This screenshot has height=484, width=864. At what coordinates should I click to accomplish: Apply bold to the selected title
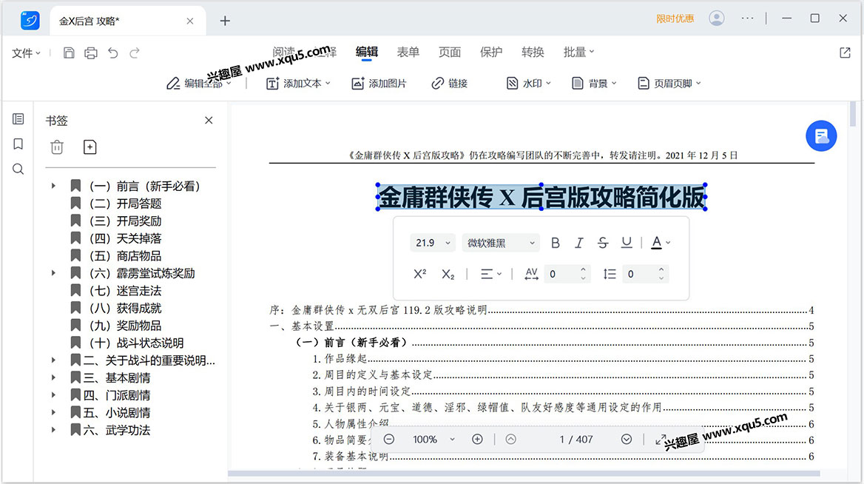coord(556,243)
